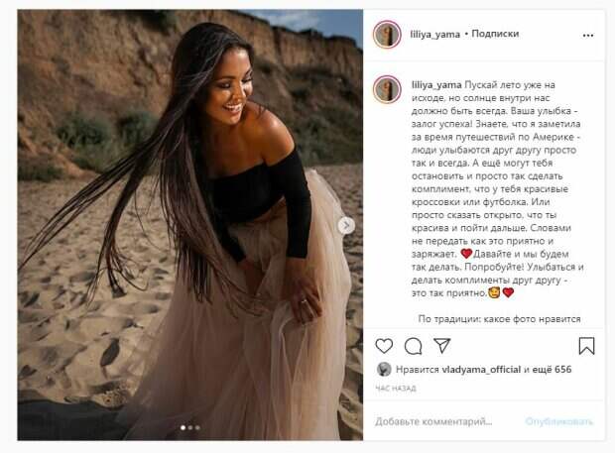Viewport: 615px width, 453px height.
Task: Open the three-dots post options menu
Action: pos(588,36)
